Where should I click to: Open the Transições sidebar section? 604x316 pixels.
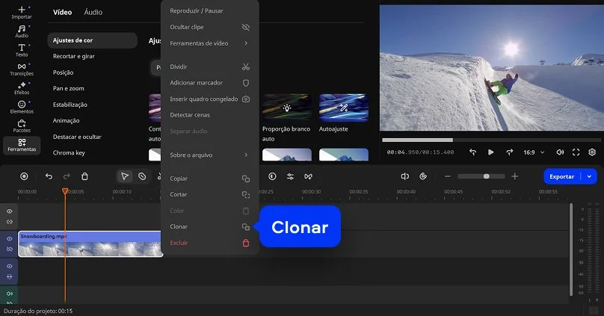pos(22,69)
